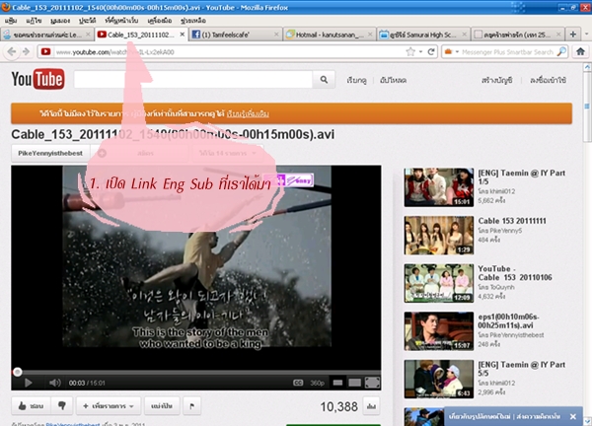Click the reload page icon
Image resolution: width=592 pixels, height=426 pixels.
[x=431, y=51]
